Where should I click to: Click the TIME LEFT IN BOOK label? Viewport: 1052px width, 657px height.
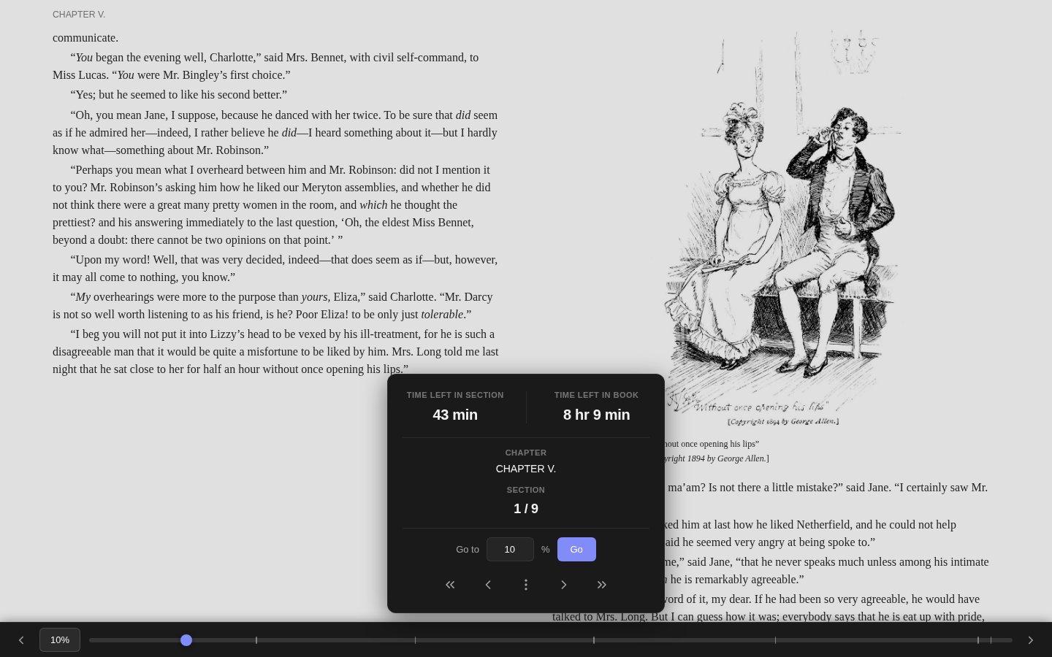596,395
